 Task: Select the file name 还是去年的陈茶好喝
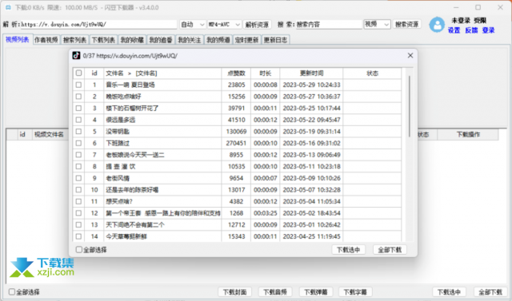click(x=132, y=189)
